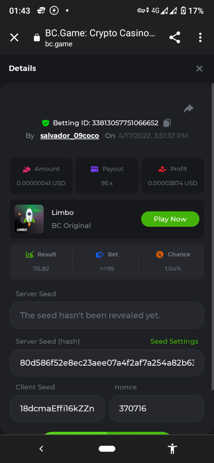Tap the Profit card
The image size is (214, 463).
click(173, 176)
